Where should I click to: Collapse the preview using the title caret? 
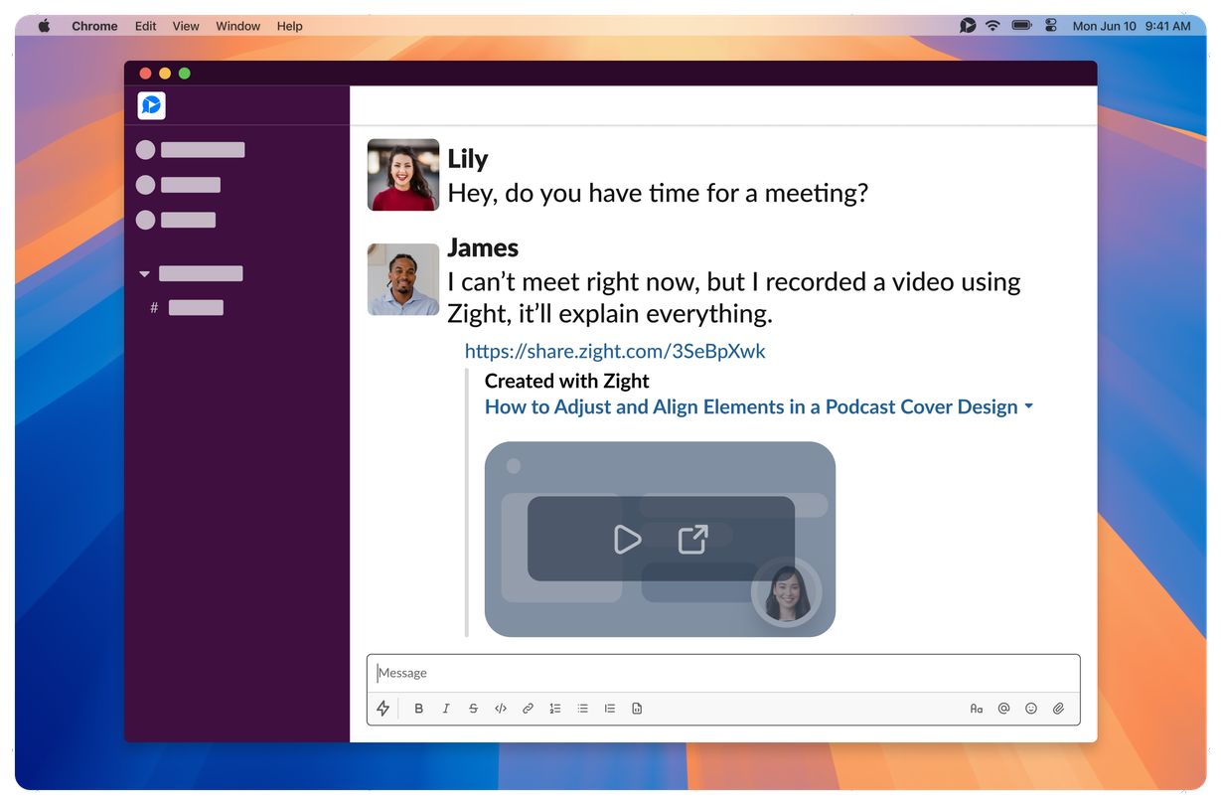1028,406
